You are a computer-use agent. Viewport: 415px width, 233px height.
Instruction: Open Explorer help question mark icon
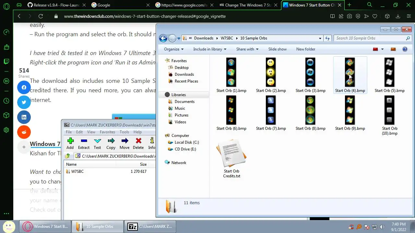[x=405, y=49]
